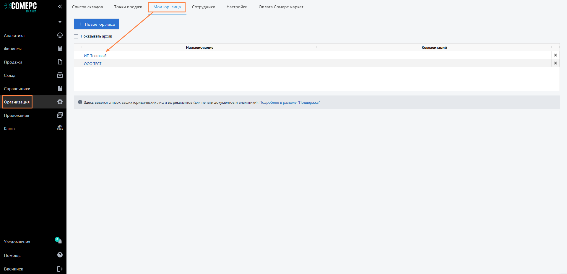Click the Help question mark icon

[x=60, y=255]
